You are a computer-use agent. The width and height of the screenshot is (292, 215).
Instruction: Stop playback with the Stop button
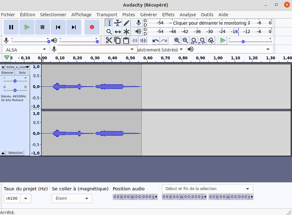click(43, 27)
